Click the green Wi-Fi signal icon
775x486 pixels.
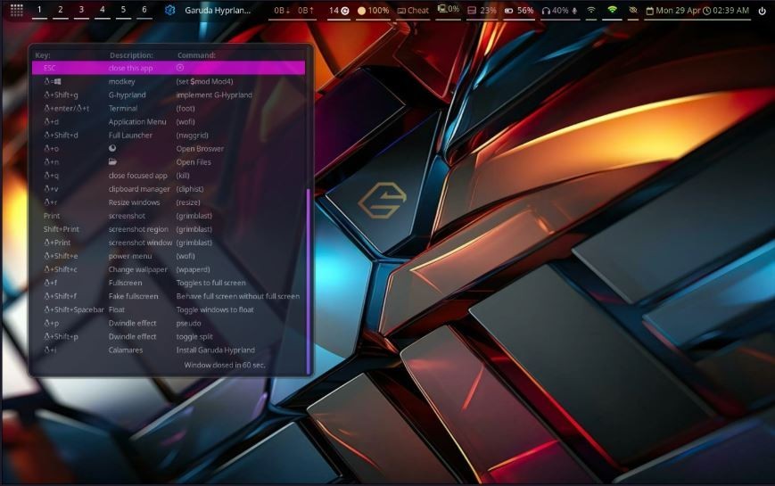click(x=612, y=10)
